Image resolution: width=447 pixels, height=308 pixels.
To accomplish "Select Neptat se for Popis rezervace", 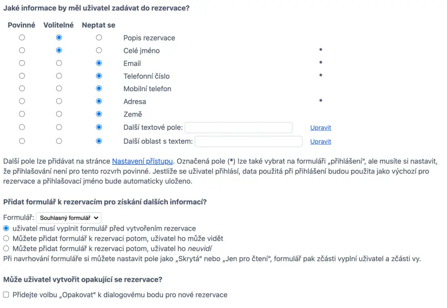I will click(x=99, y=38).
